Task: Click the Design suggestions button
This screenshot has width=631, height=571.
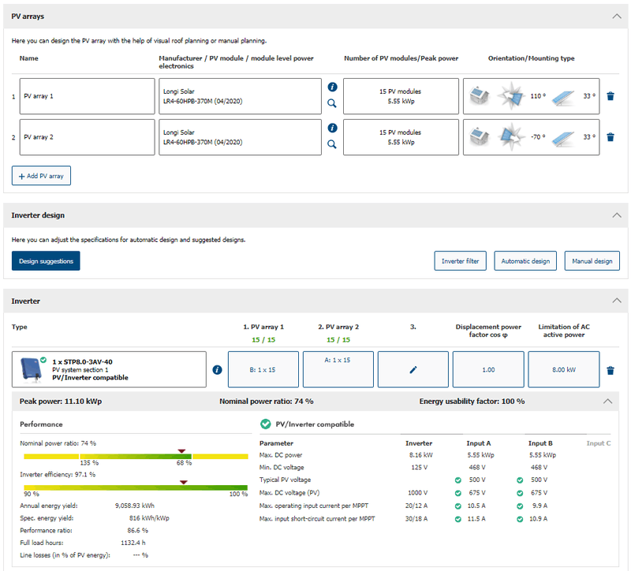Action: click(46, 261)
